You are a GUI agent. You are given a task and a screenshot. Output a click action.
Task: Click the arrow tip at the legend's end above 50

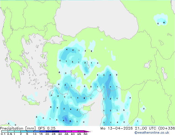tap(87, 132)
